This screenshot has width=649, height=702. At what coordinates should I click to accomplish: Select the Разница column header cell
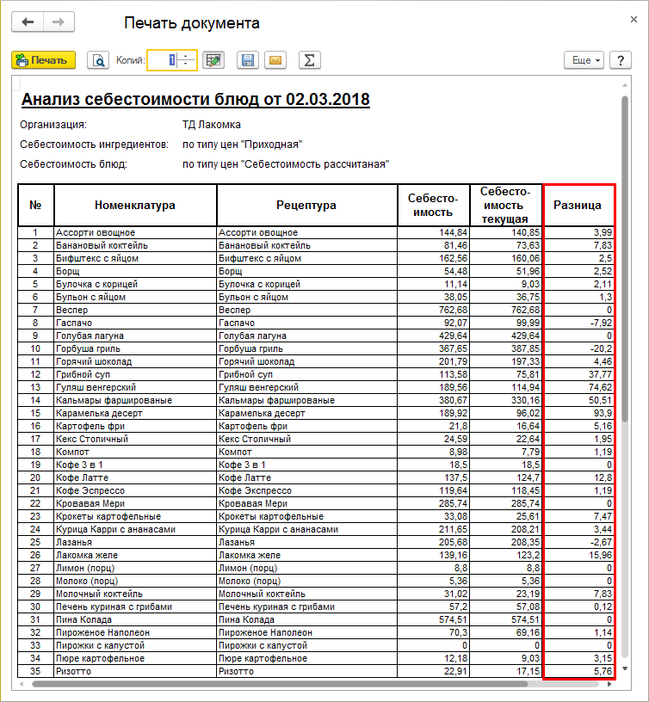(x=579, y=206)
